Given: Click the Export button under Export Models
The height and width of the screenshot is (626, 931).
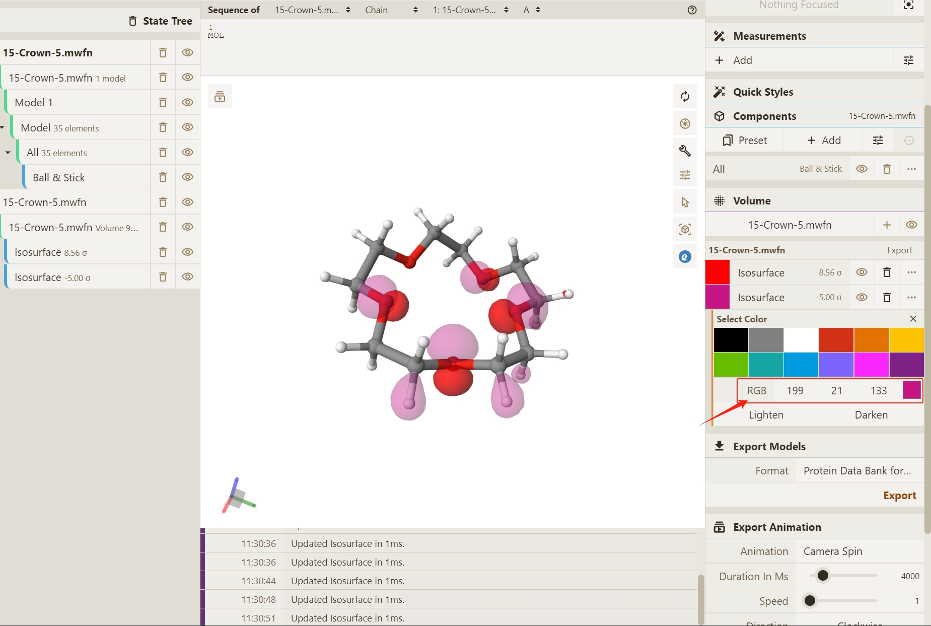Looking at the screenshot, I should (899, 496).
